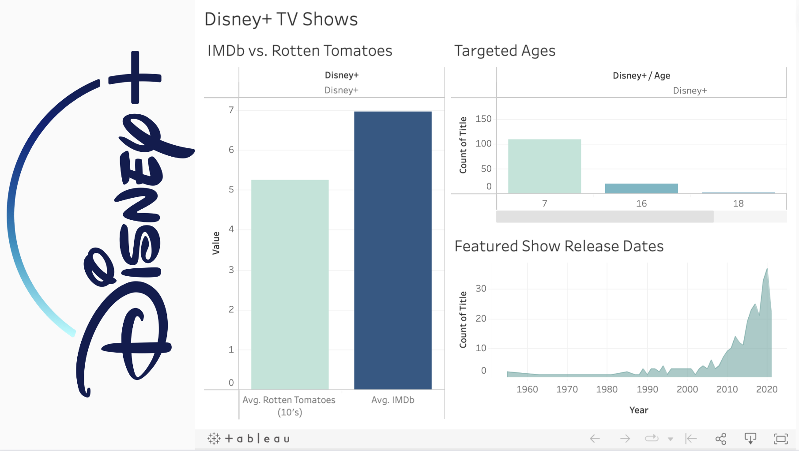
Task: Click age label 16 on axis
Action: (x=641, y=203)
